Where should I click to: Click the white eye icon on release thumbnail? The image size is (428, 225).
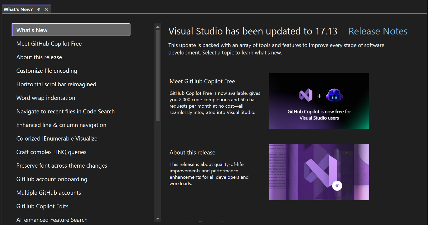pos(337,186)
